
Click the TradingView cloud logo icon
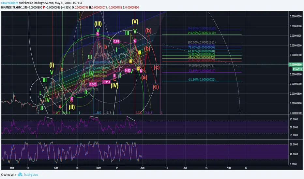(x=20, y=174)
